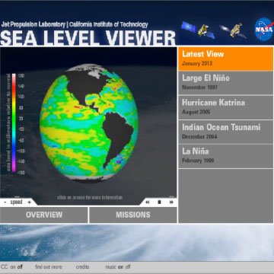Select the Hurricane Katrina August 2005 view
The height and width of the screenshot is (274, 274).
226,107
